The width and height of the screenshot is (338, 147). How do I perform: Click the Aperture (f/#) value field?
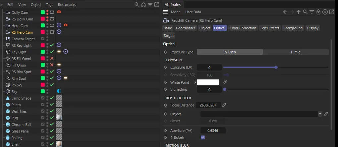point(213,130)
